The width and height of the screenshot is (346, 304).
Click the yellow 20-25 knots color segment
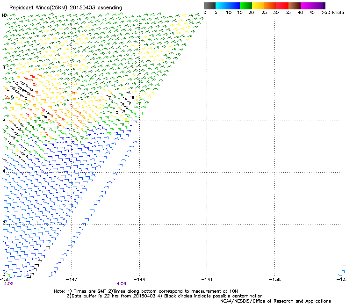258,6
